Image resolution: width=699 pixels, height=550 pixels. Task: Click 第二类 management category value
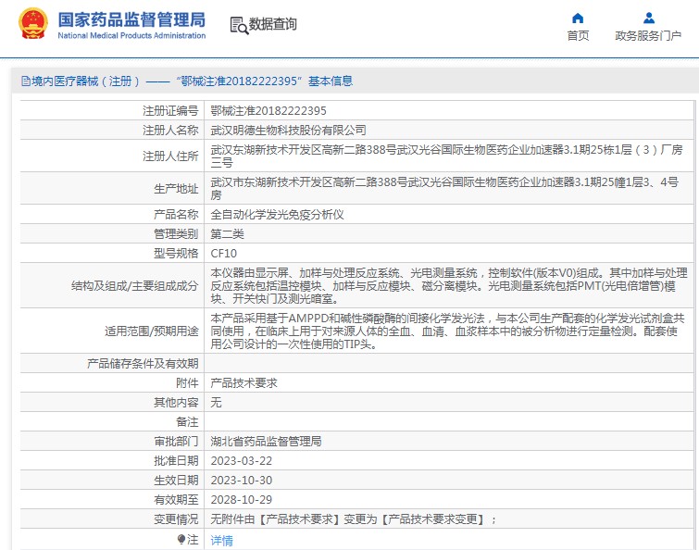(x=227, y=234)
